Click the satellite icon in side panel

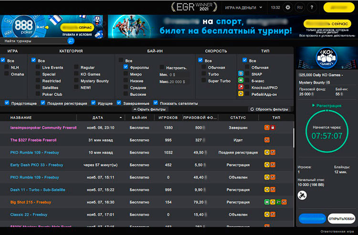302,195
